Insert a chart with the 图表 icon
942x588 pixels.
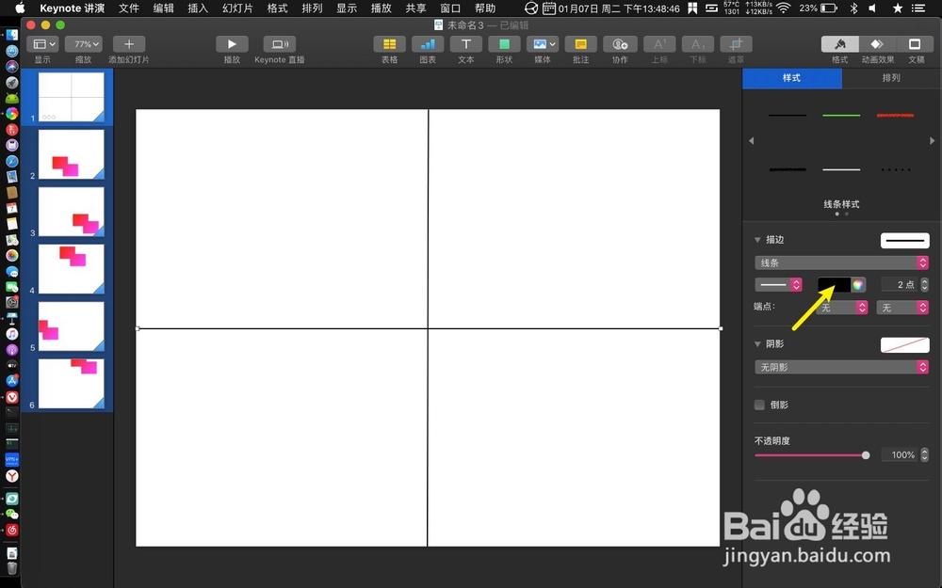coord(427,44)
